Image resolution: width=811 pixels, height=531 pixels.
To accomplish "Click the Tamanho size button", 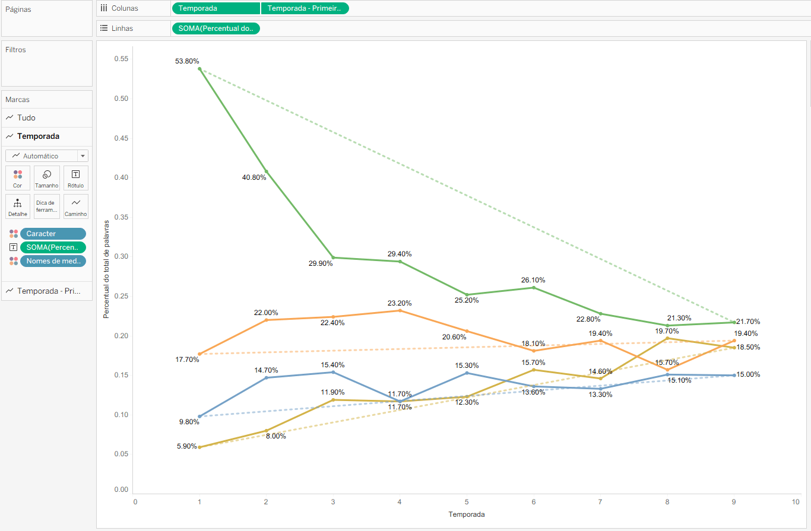I will pyautogui.click(x=47, y=177).
